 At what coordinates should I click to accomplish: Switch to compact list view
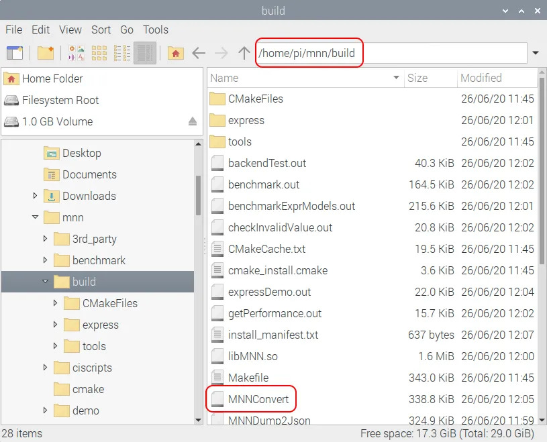pos(122,53)
